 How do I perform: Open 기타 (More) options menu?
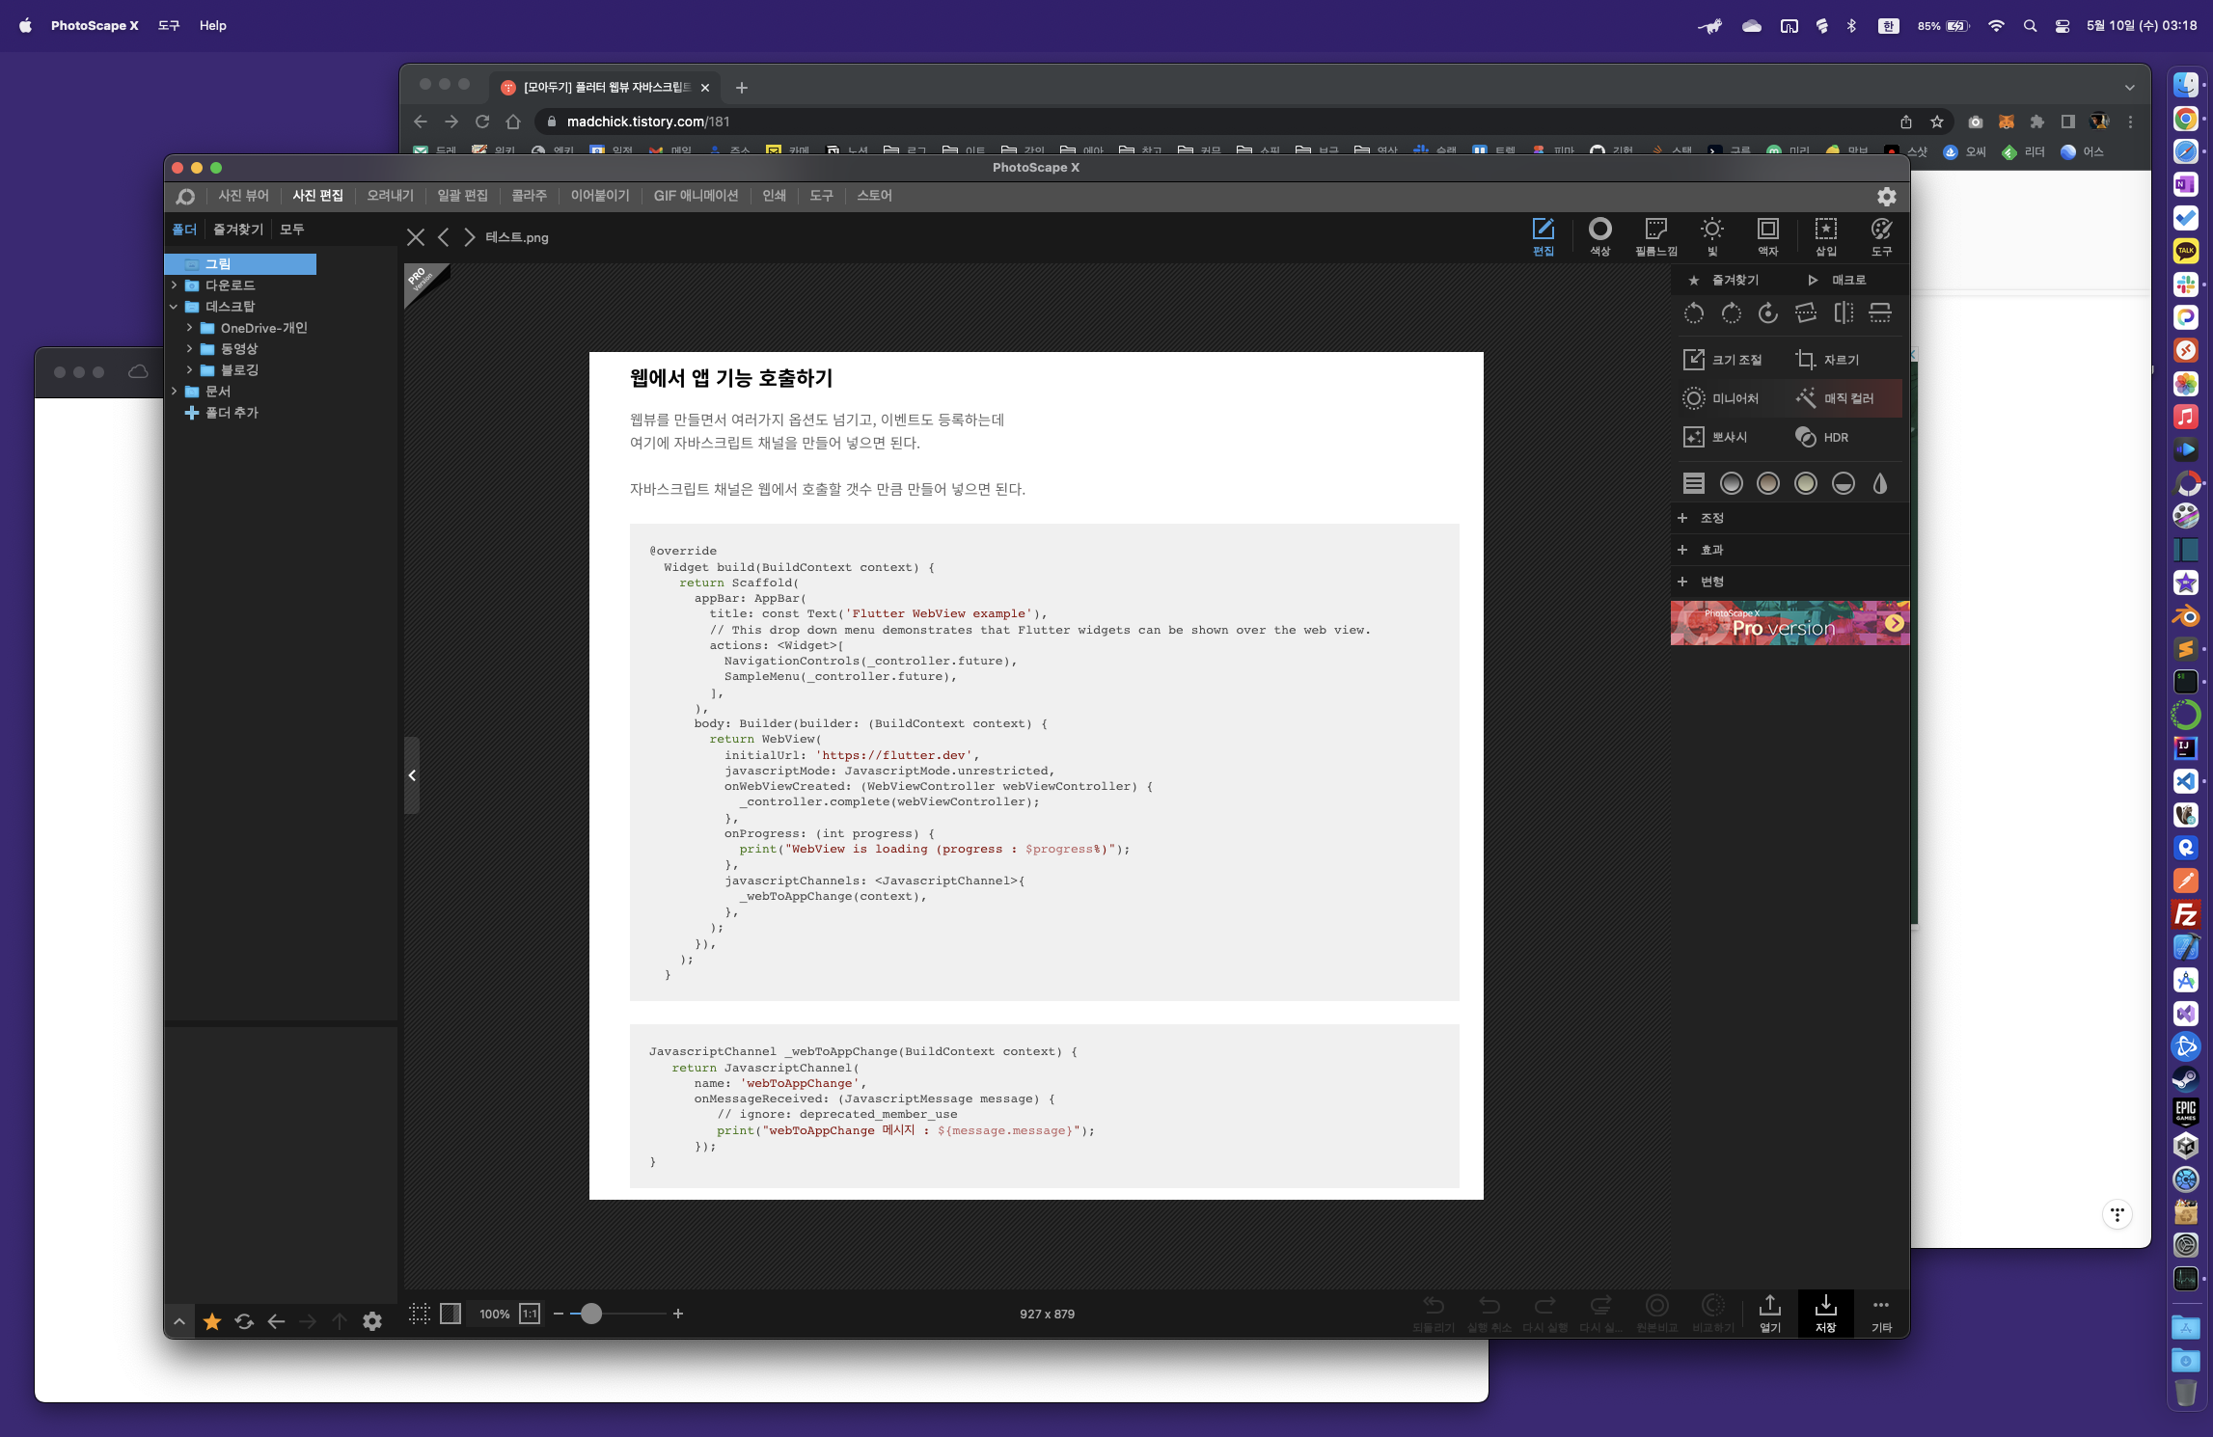(1881, 1314)
